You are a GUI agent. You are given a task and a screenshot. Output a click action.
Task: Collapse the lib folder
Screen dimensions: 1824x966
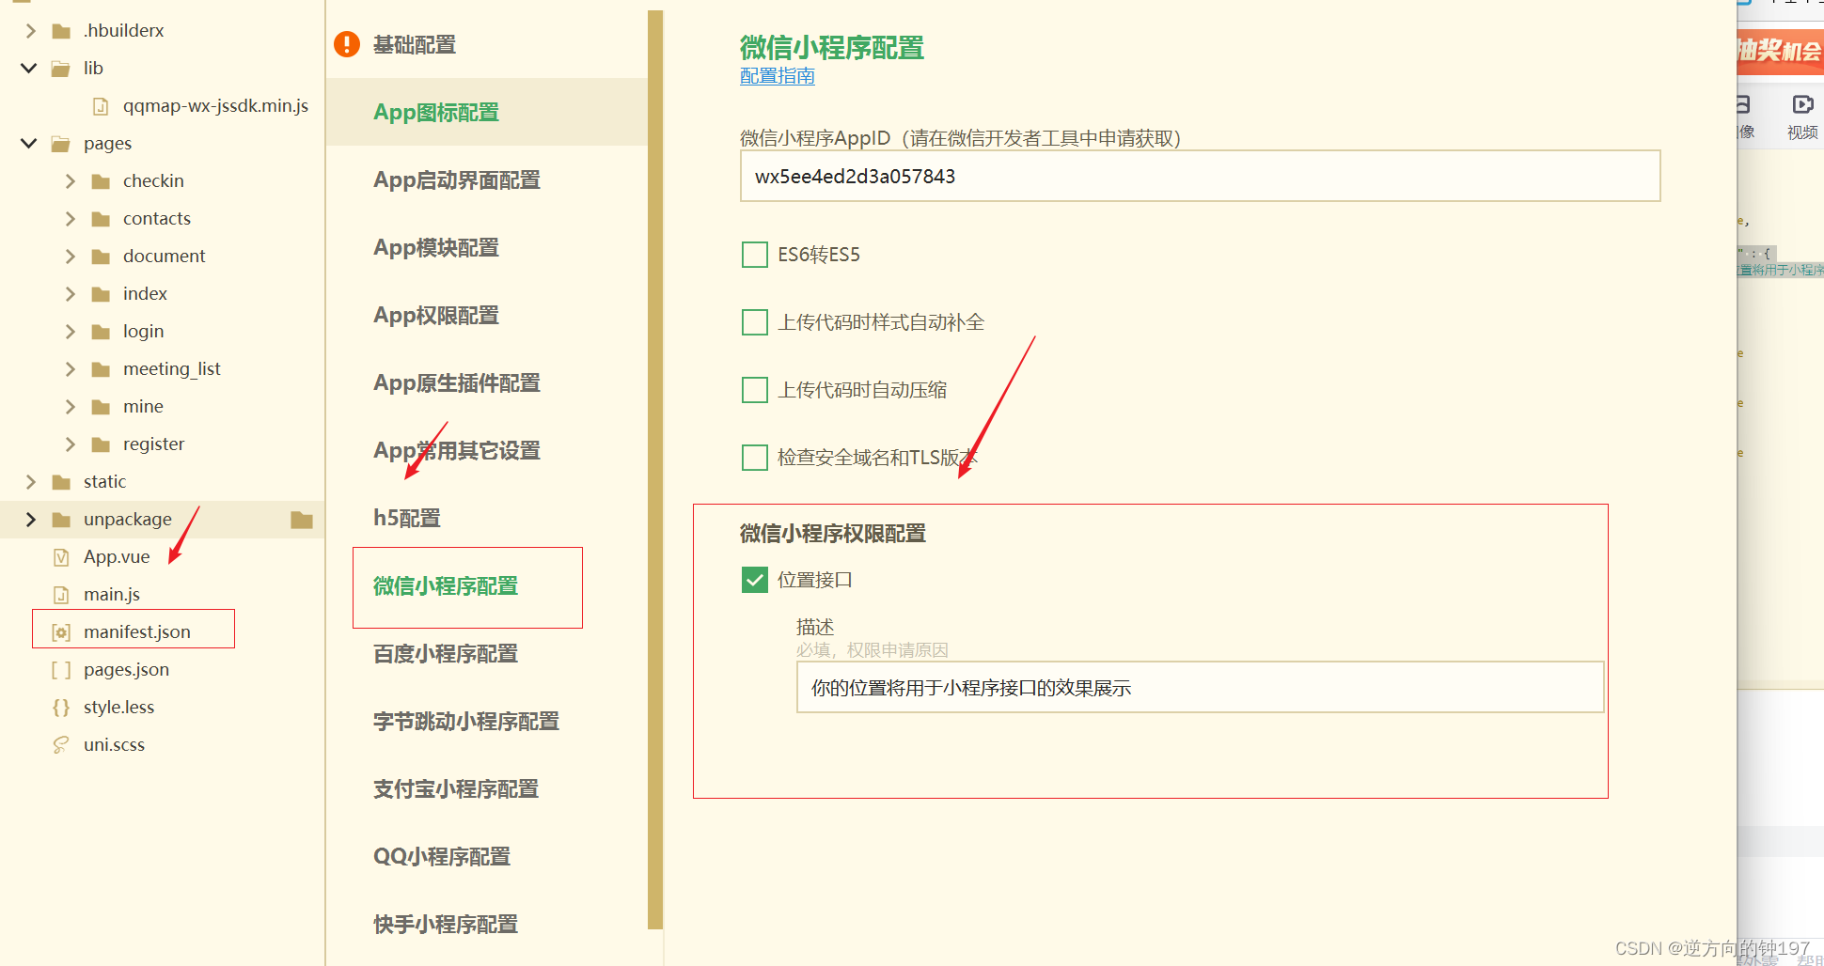28,68
